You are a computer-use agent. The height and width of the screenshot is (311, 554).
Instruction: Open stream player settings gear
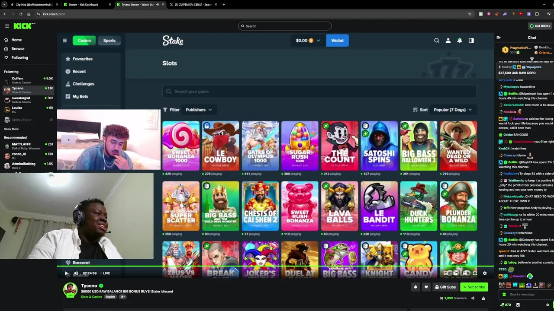(485, 273)
